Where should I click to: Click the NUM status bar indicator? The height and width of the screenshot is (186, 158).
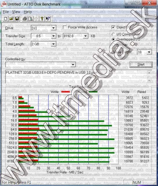137,182
